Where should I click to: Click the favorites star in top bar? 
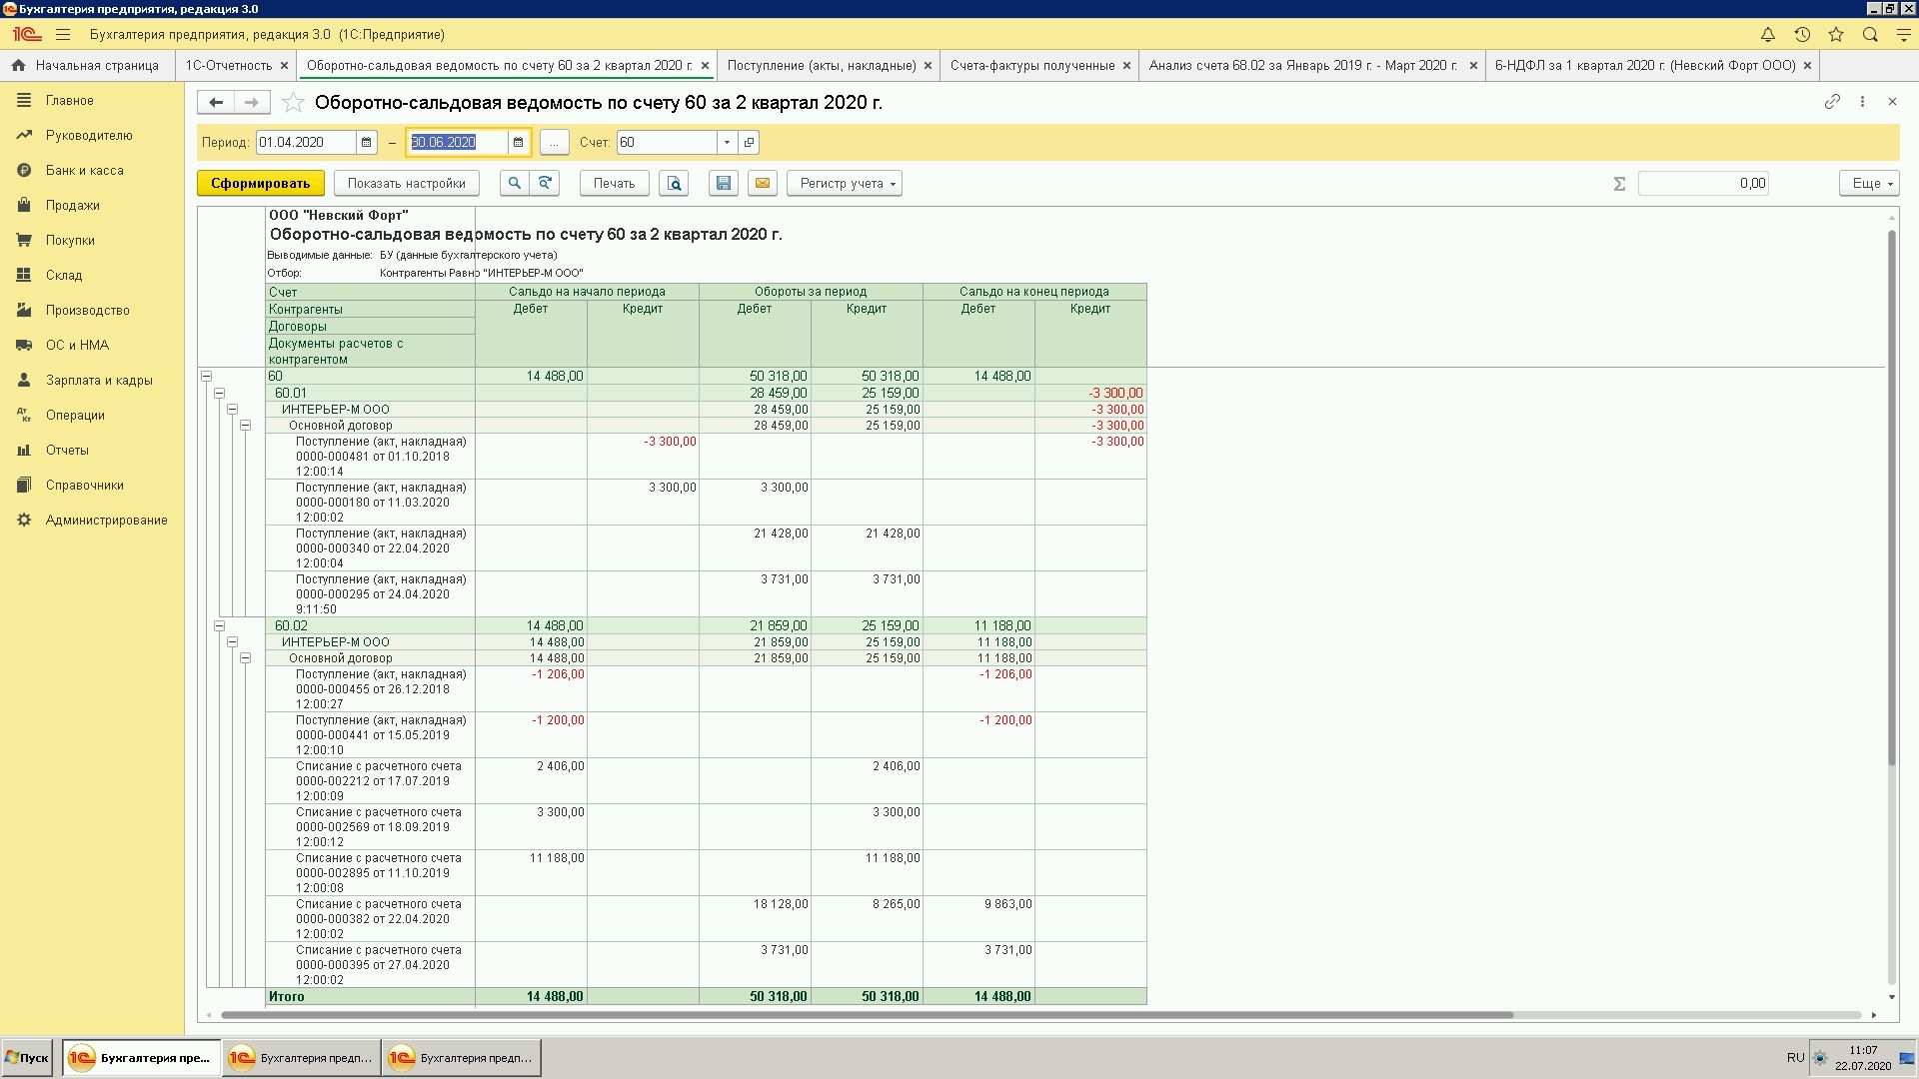coord(1836,34)
